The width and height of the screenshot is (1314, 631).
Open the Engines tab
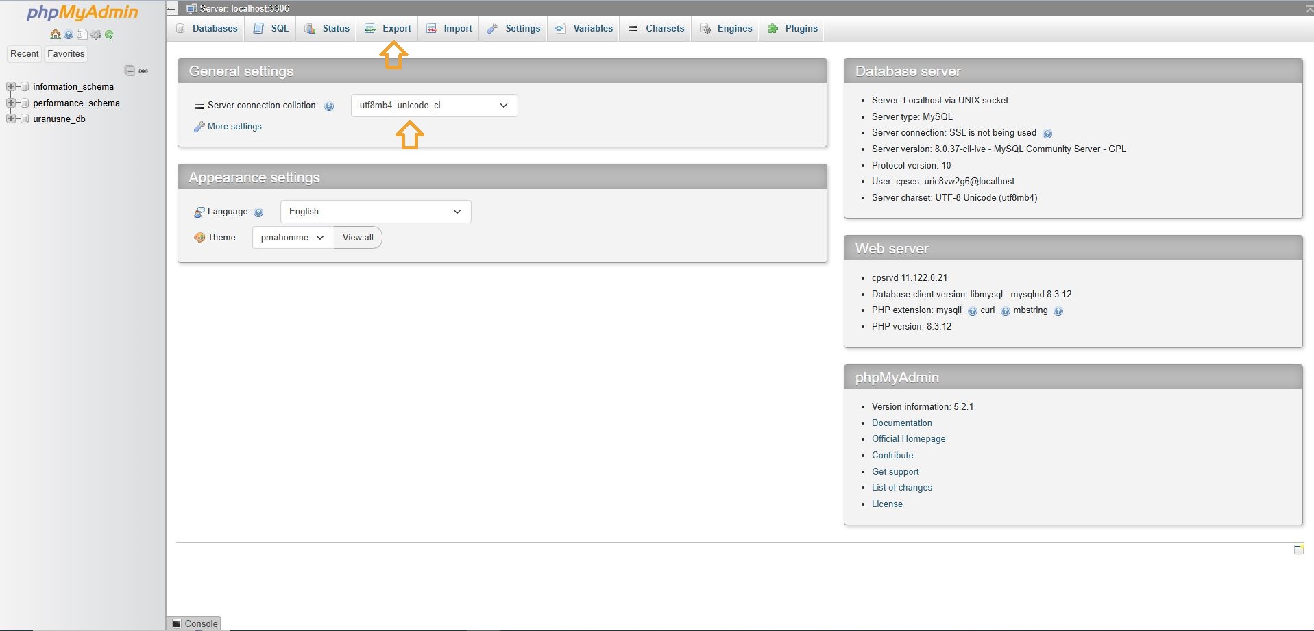(x=726, y=29)
